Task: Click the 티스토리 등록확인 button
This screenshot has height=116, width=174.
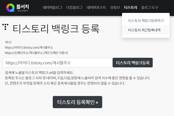Action: (x=77, y=102)
